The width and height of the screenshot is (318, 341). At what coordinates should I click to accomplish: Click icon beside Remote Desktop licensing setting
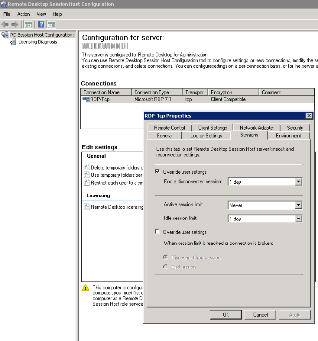pyautogui.click(x=87, y=207)
